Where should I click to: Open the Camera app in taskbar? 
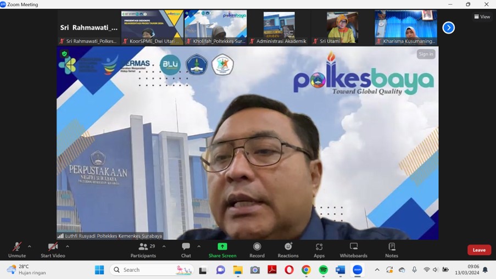[255, 270]
